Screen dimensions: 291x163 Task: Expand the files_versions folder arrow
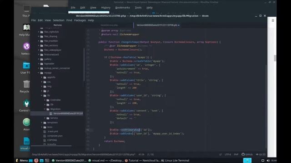point(39,45)
